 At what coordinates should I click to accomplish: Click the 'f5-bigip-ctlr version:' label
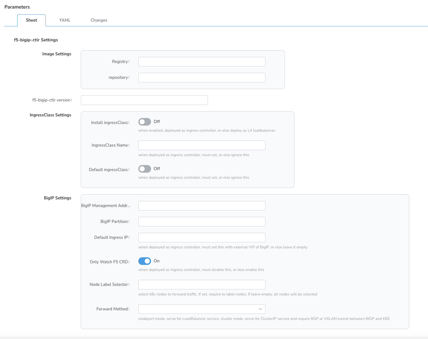[52, 100]
